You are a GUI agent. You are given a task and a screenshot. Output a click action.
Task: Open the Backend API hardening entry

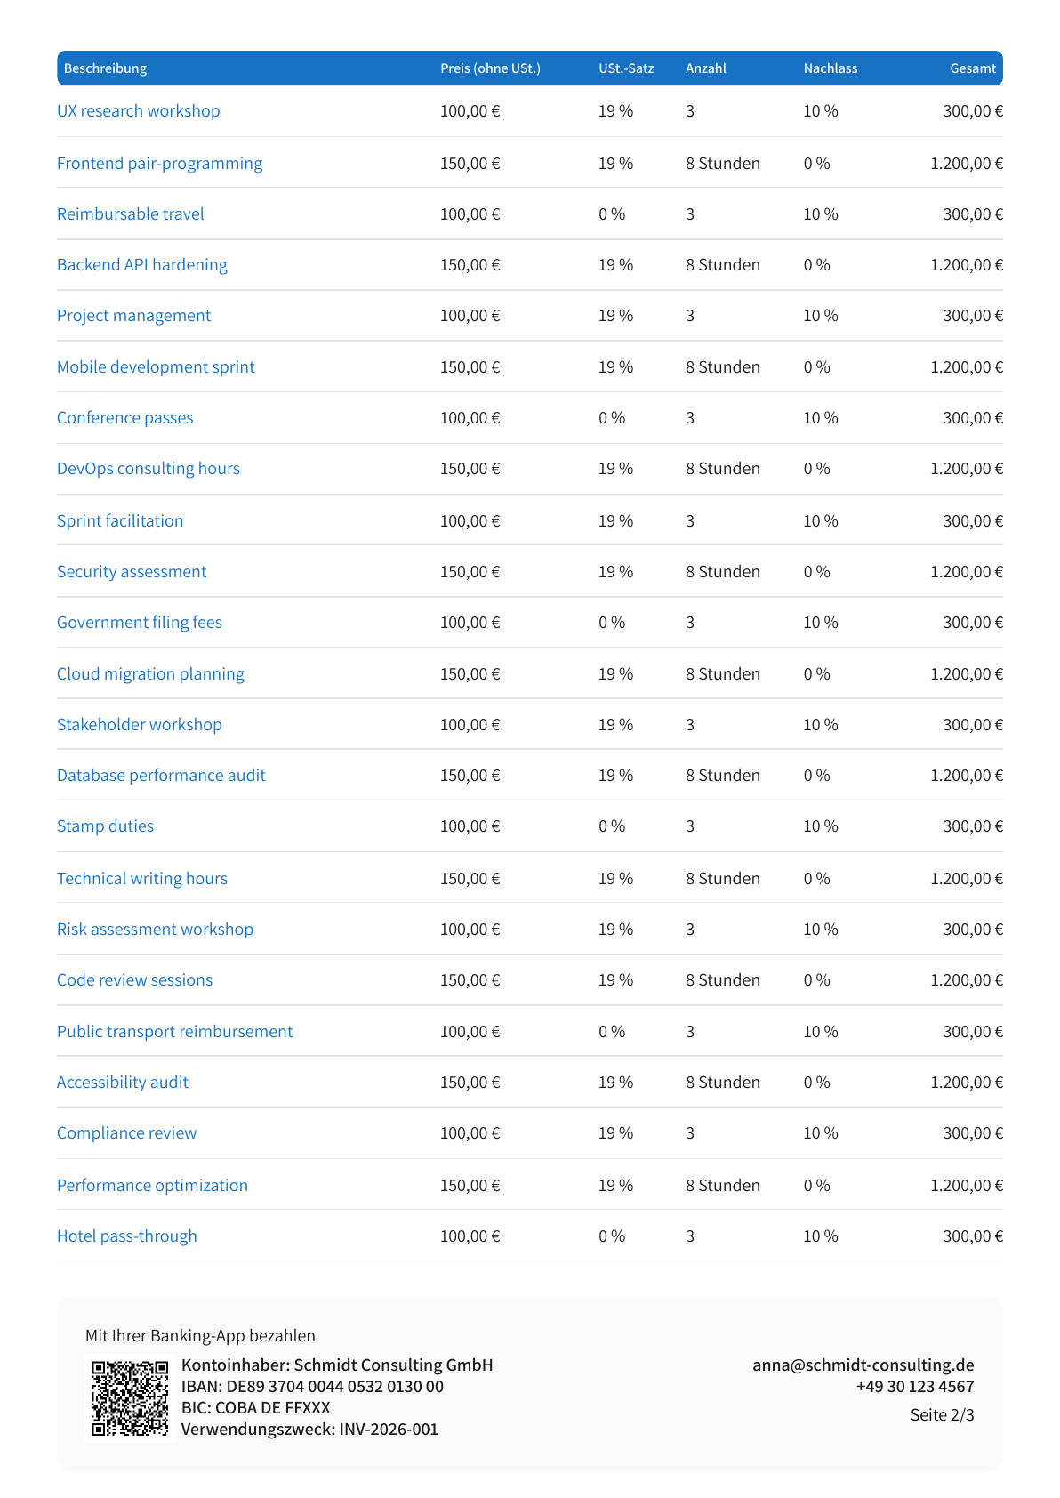[141, 265]
